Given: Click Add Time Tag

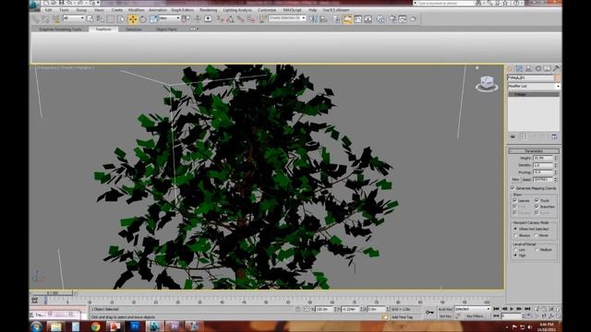Looking at the screenshot, I should 402,317.
